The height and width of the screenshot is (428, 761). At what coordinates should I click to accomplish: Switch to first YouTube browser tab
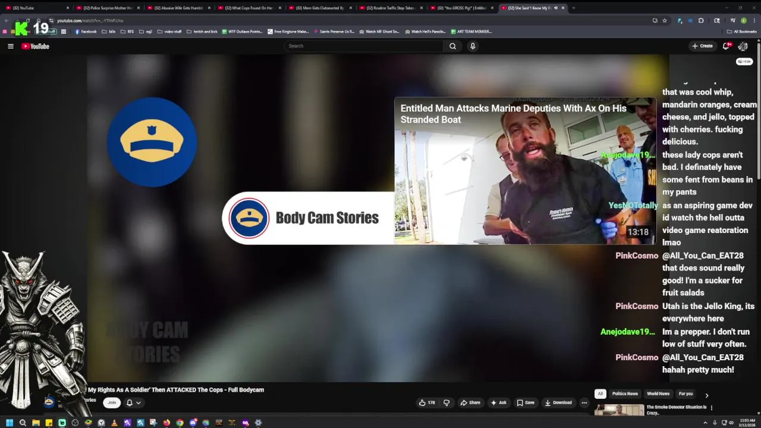37,8
